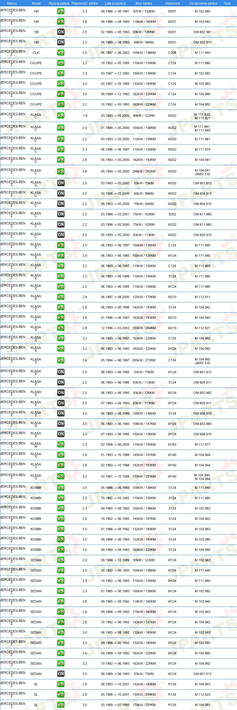Click diesel ON icon in OM 603.960 row
This screenshot has width=237, height=710.
click(61, 424)
